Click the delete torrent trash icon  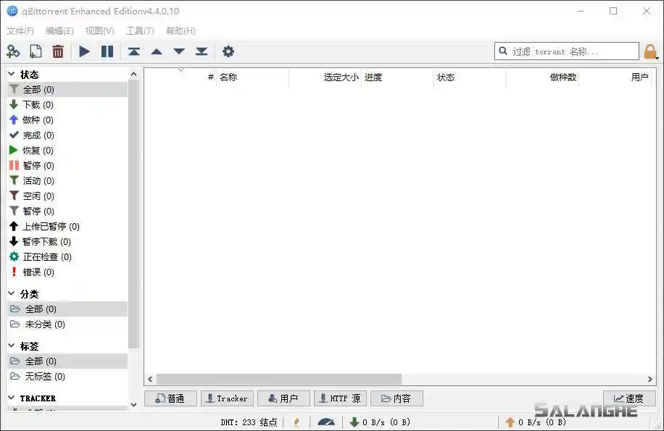tap(58, 51)
